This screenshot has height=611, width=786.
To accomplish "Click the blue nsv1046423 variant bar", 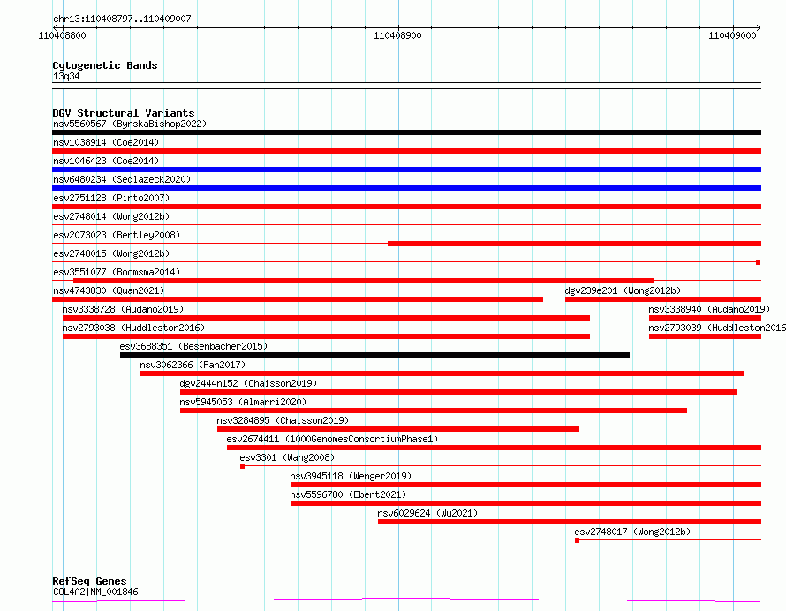I will click(406, 170).
